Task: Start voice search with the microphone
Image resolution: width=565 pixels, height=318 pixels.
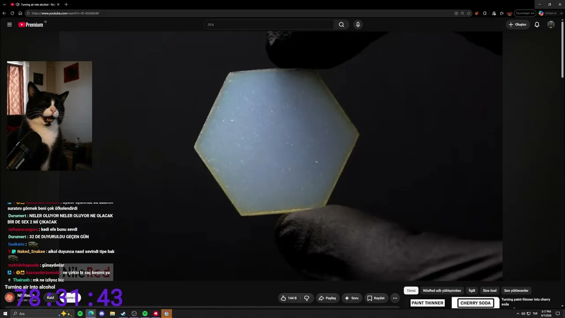Action: coord(358,25)
